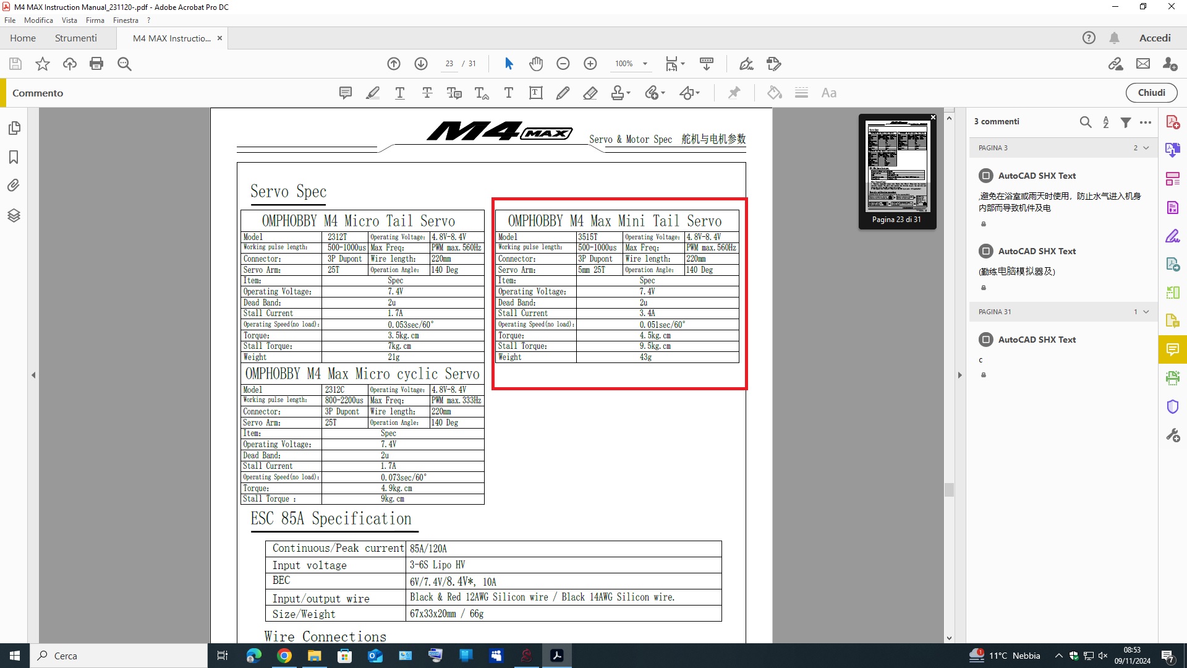Screen dimensions: 1187x668
Task: Click the Chiudi button
Action: (1151, 93)
